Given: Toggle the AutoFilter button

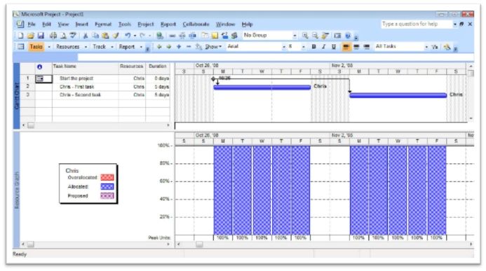Looking at the screenshot, I should pos(435,47).
